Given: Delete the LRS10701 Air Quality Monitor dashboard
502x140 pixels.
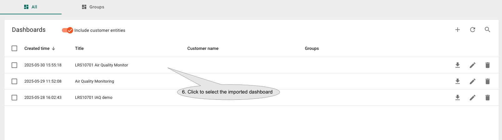Looking at the screenshot, I should (487, 65).
